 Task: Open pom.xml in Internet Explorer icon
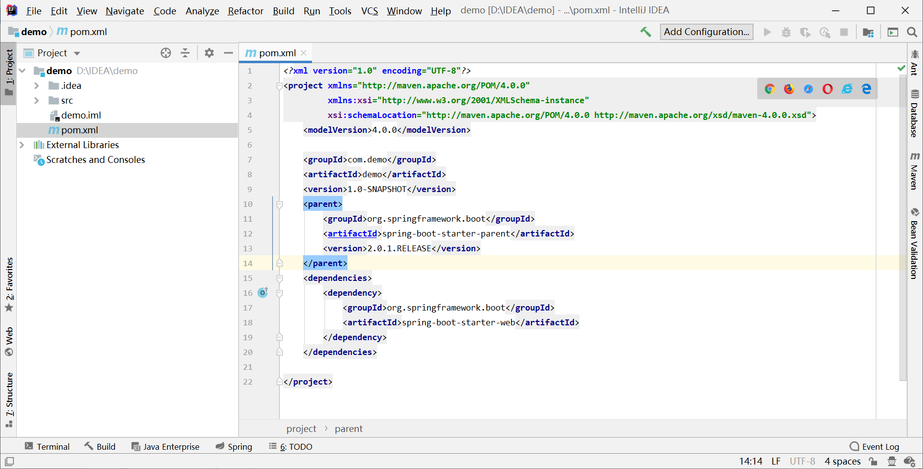pos(847,89)
